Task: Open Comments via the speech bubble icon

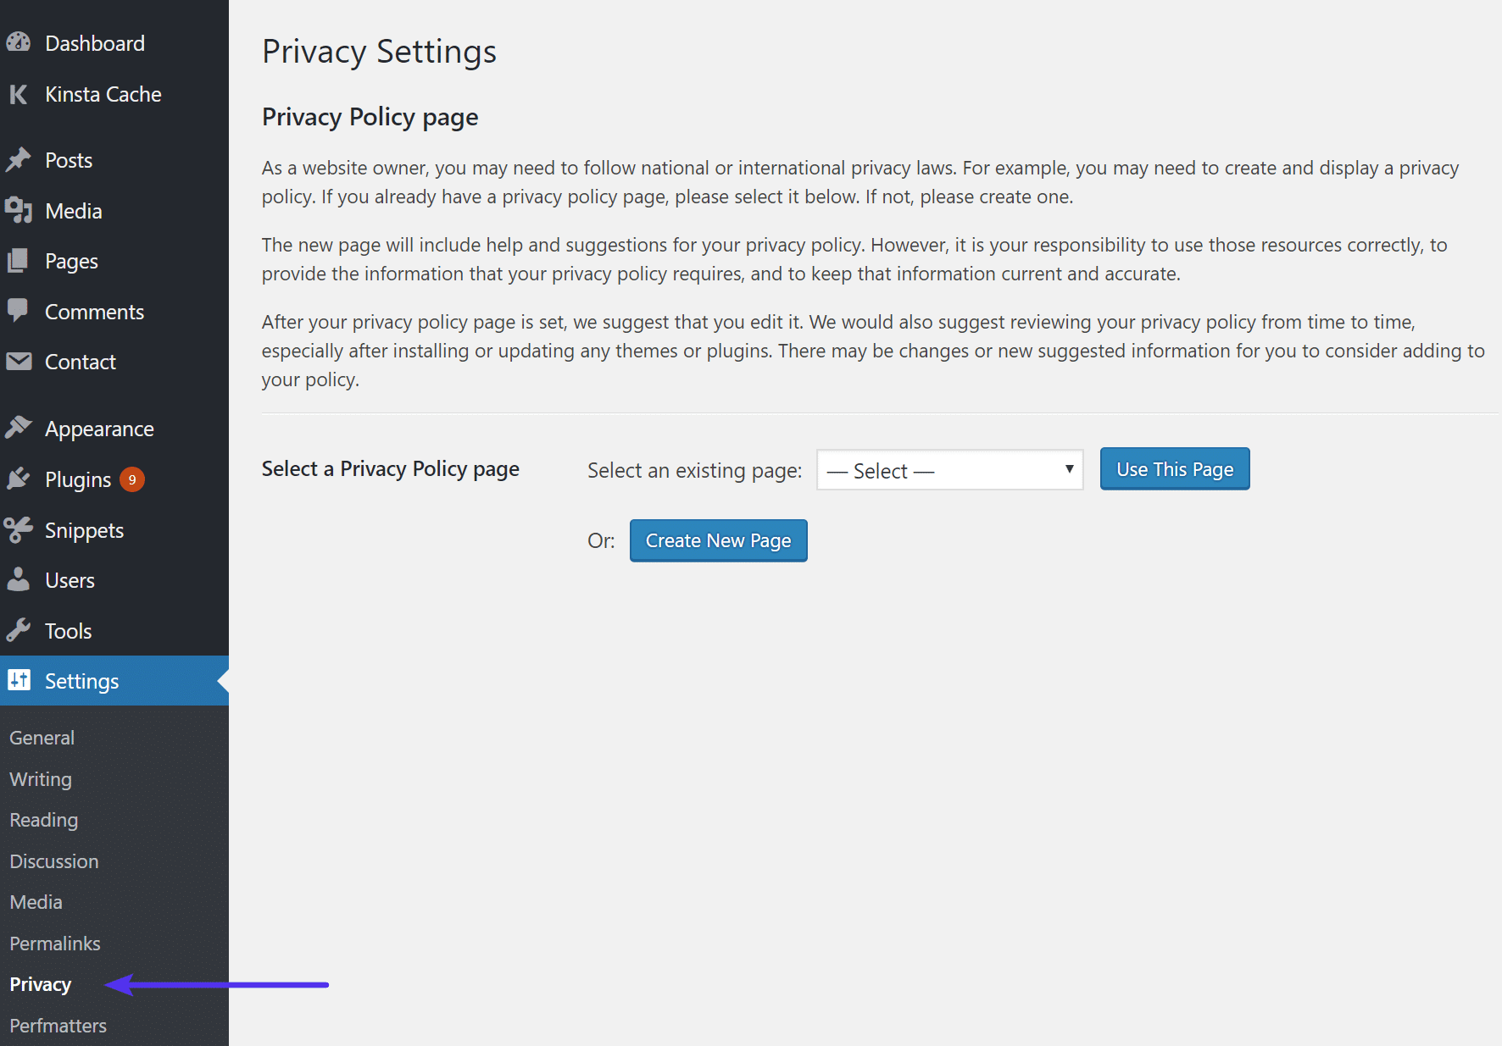Action: pyautogui.click(x=19, y=311)
